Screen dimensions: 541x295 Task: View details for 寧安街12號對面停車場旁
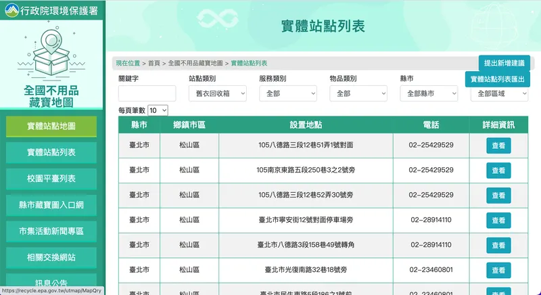(498, 221)
